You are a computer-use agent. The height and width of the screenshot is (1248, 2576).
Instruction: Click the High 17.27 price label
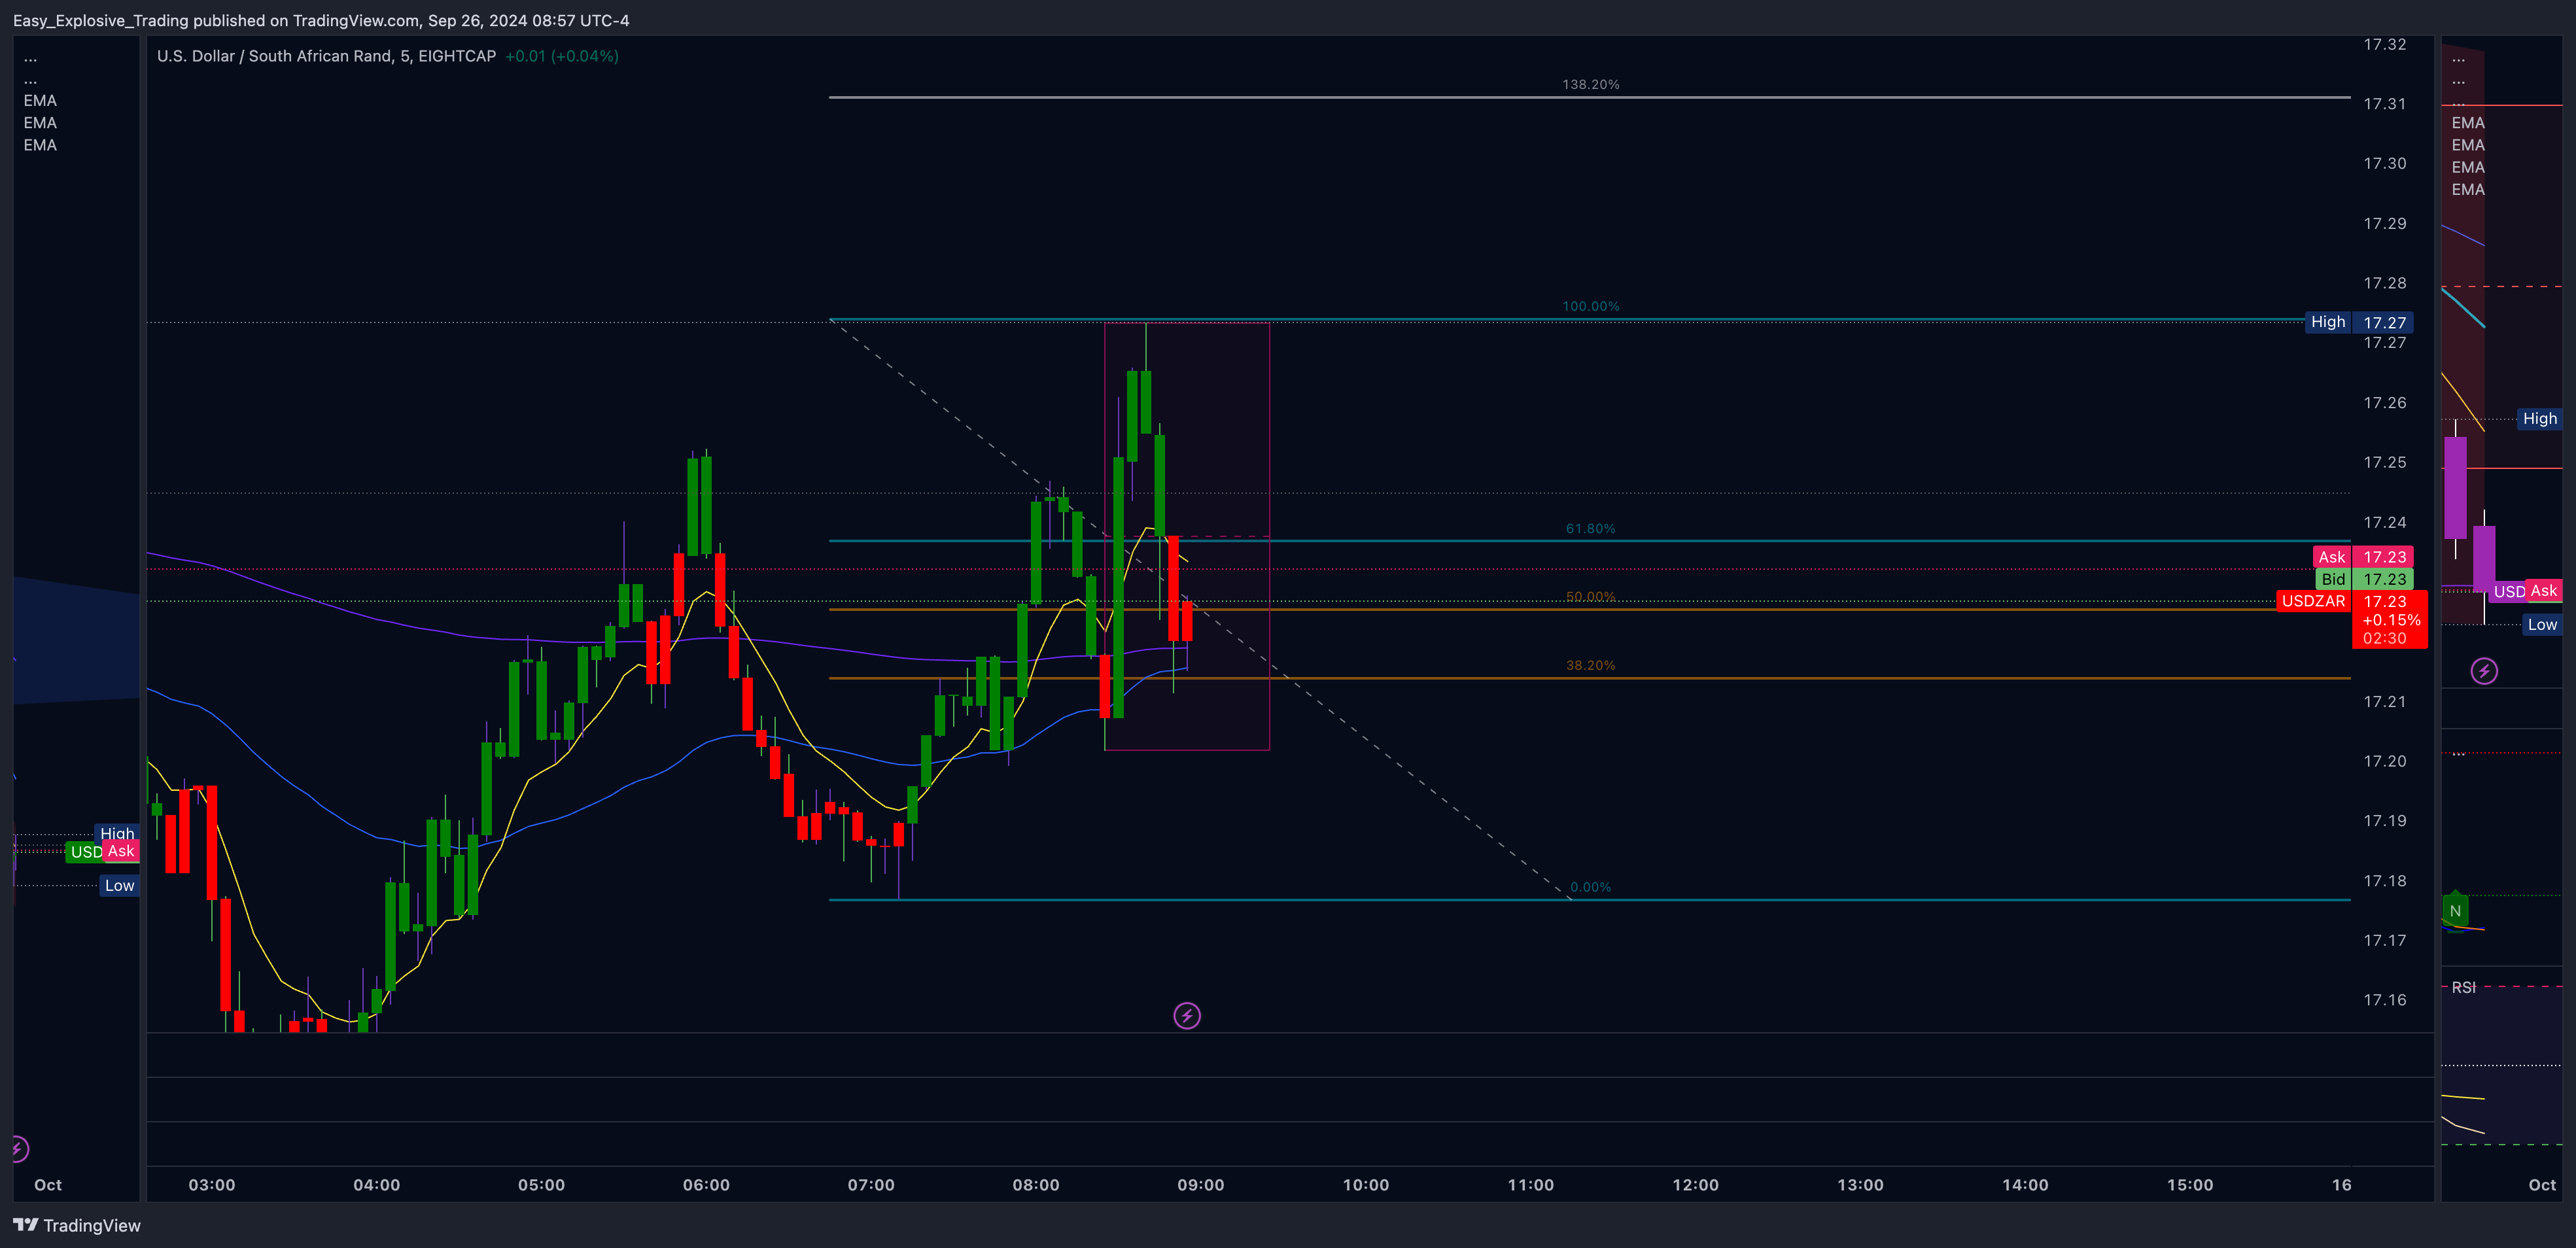click(x=2359, y=322)
